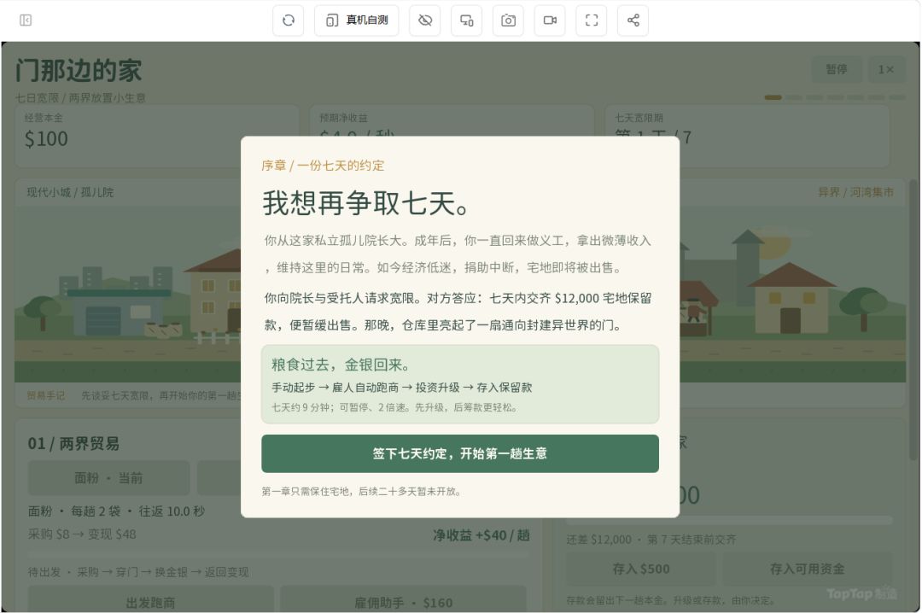Click the 存入 $500 deposit button
922x613 pixels.
coord(641,569)
